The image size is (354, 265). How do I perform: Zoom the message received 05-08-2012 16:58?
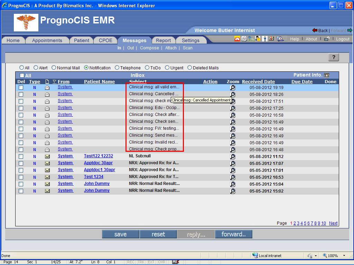point(233,115)
